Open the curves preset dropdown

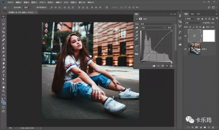157,24
